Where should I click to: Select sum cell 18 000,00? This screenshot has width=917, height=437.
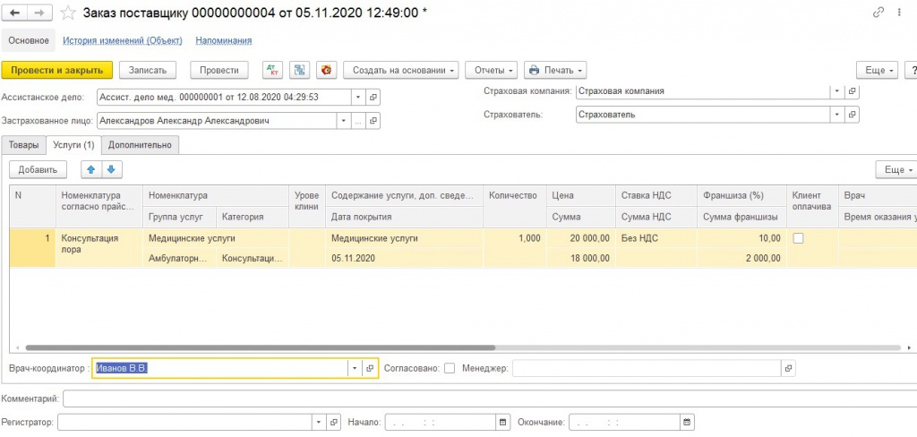click(580, 258)
